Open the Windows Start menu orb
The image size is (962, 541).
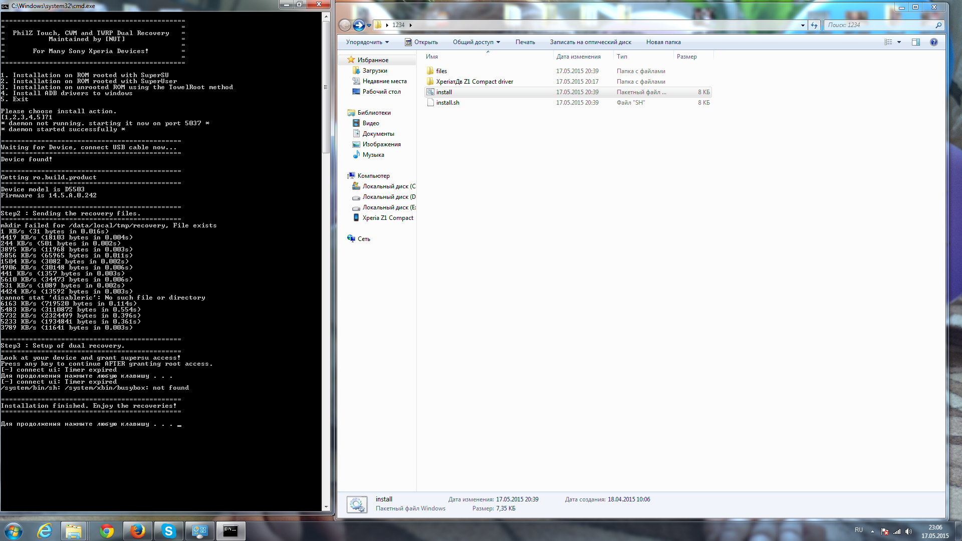point(14,531)
